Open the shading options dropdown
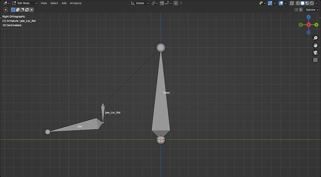 (x=316, y=3)
